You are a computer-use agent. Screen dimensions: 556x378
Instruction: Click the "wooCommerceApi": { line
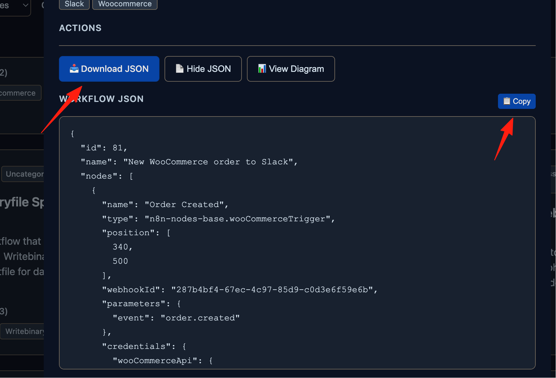point(163,361)
